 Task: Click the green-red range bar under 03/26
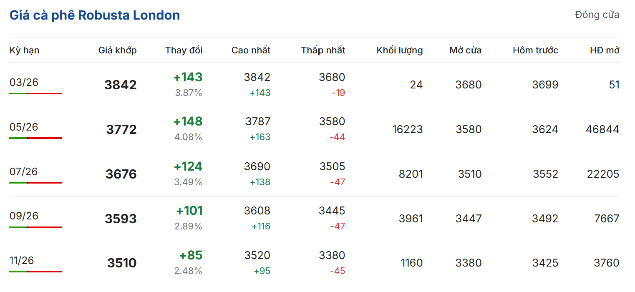tap(35, 94)
